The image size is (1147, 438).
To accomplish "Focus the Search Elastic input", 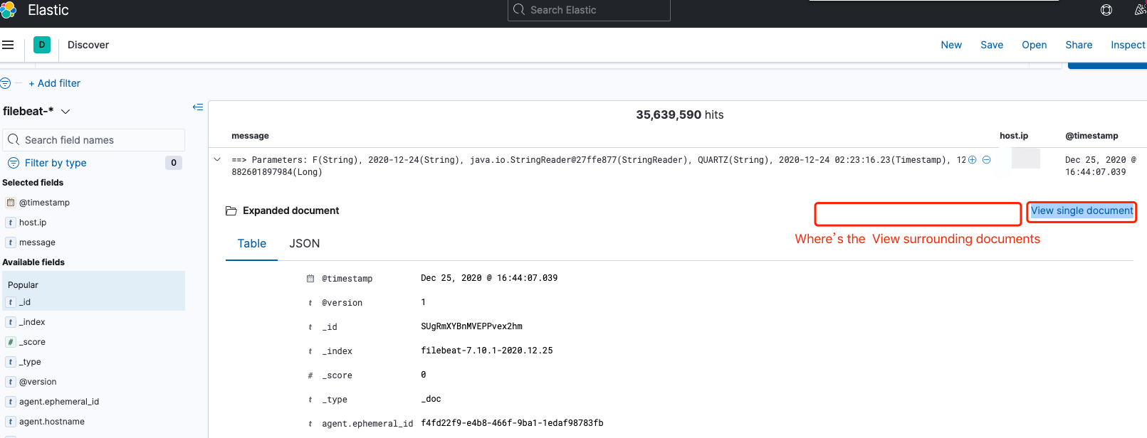I will (x=589, y=10).
